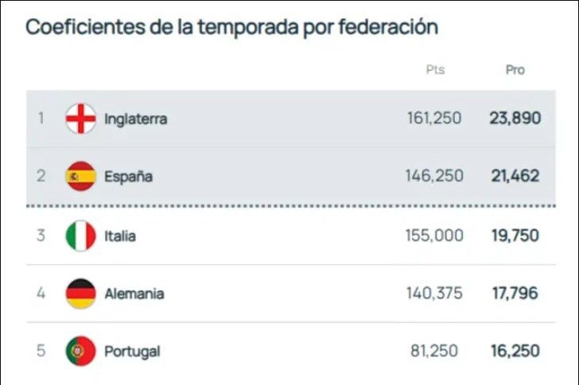The image size is (579, 385).
Task: Open the España federation link
Action: [127, 176]
